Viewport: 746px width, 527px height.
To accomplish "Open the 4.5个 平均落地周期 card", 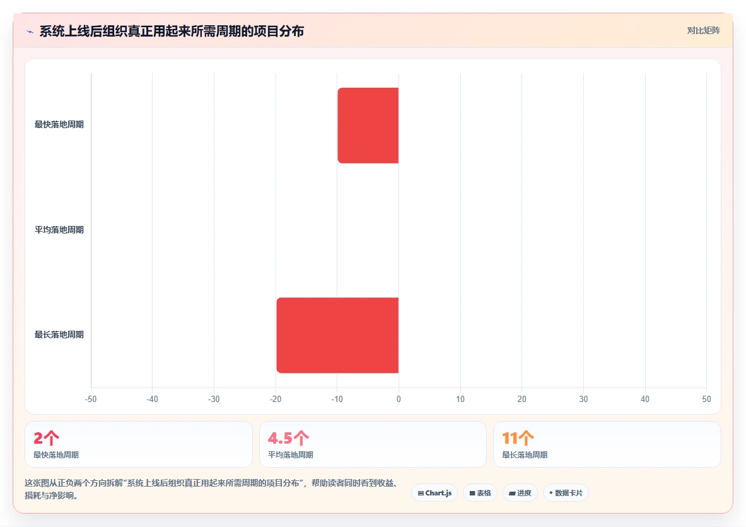I will tap(373, 444).
